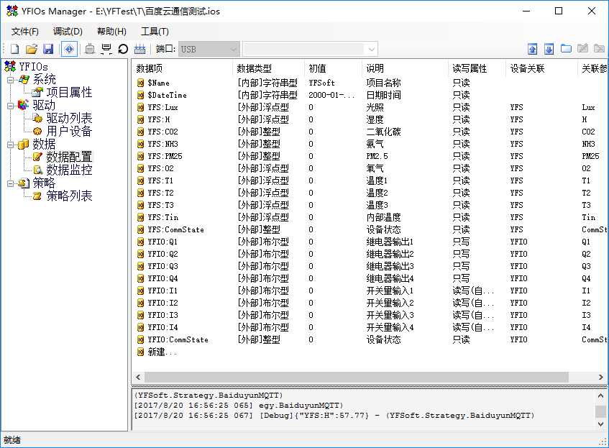Collapse the 系统 tree node
609x448 pixels.
(x=11, y=80)
